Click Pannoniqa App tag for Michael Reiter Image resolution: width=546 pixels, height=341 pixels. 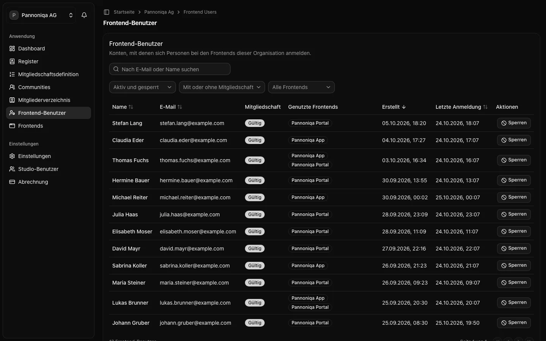pyautogui.click(x=308, y=197)
